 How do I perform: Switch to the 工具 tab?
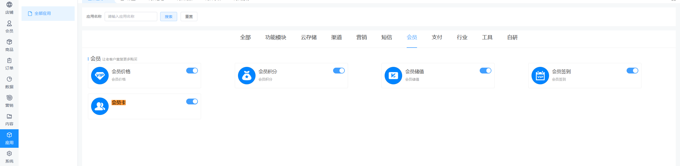click(487, 38)
